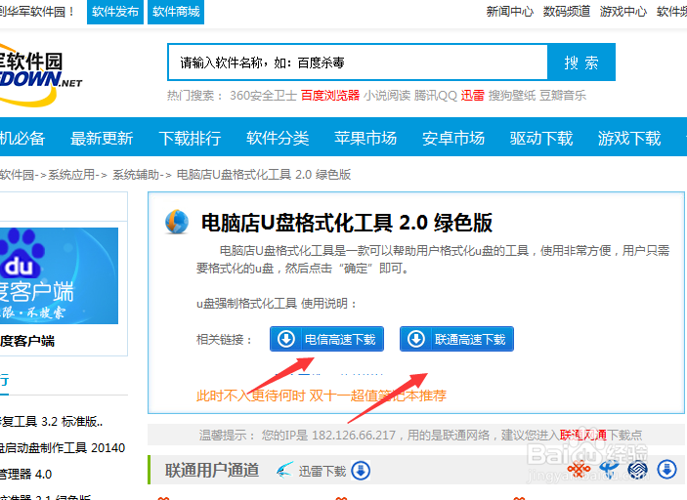Click hot search 360安全卫士

pos(263,96)
